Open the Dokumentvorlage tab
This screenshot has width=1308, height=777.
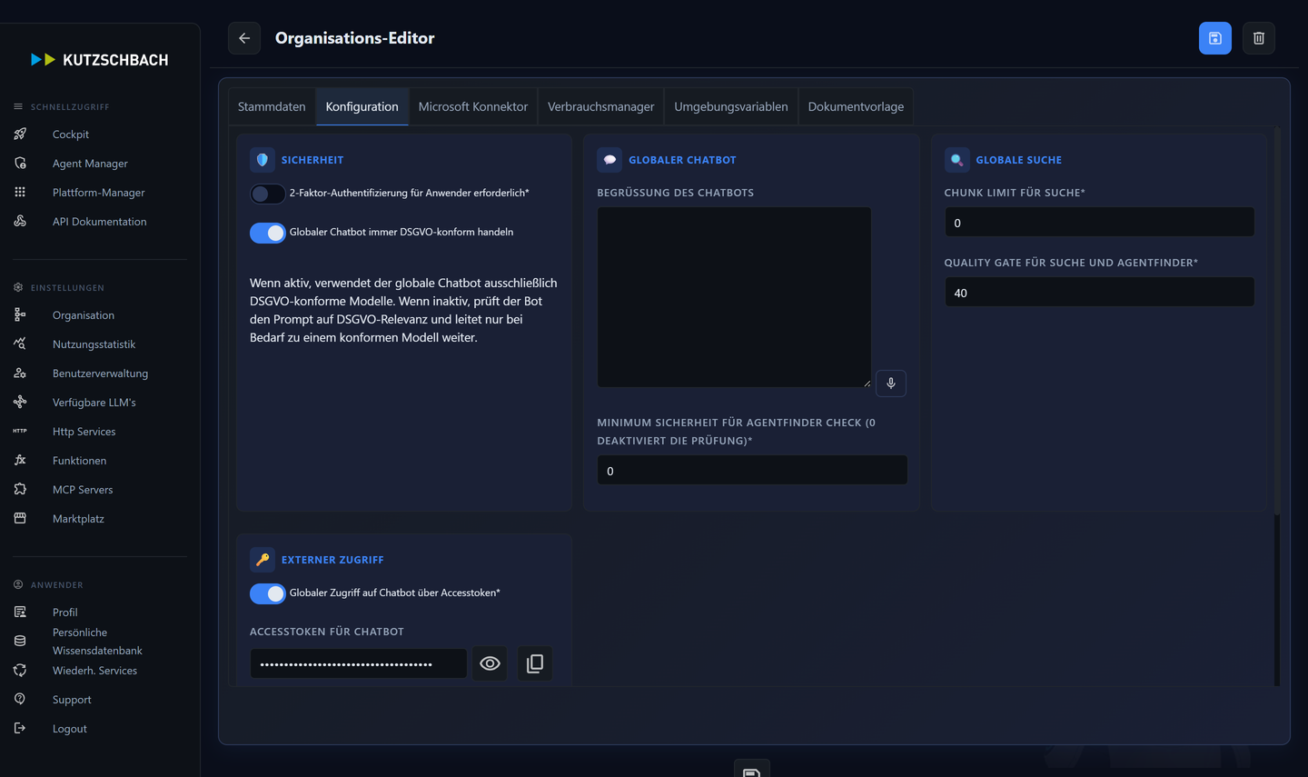pyautogui.click(x=856, y=106)
